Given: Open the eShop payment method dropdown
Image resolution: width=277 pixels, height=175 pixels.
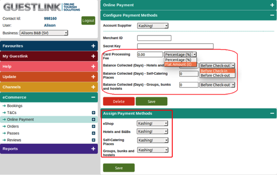Looking at the screenshot, I should 152,123.
